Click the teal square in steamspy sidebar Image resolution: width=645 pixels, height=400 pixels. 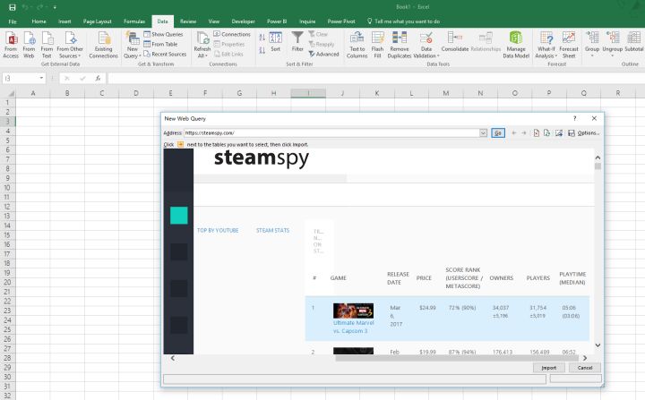(179, 216)
